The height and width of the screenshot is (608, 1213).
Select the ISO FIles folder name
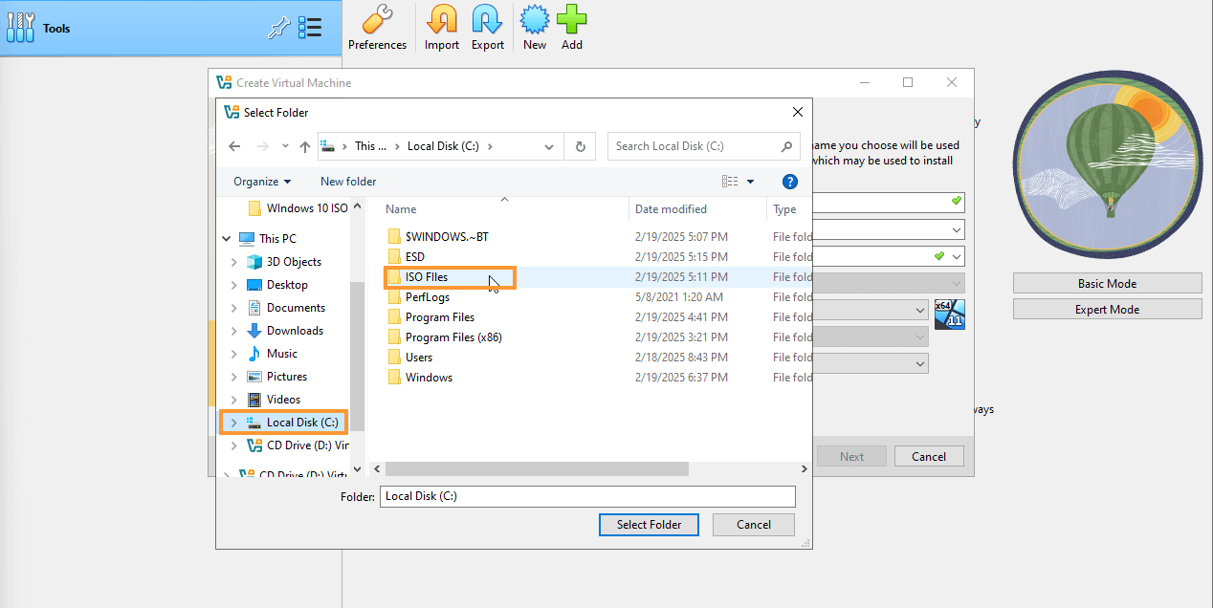427,277
